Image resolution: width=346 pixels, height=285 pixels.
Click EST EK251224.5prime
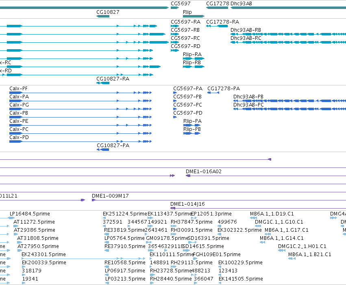(125, 214)
